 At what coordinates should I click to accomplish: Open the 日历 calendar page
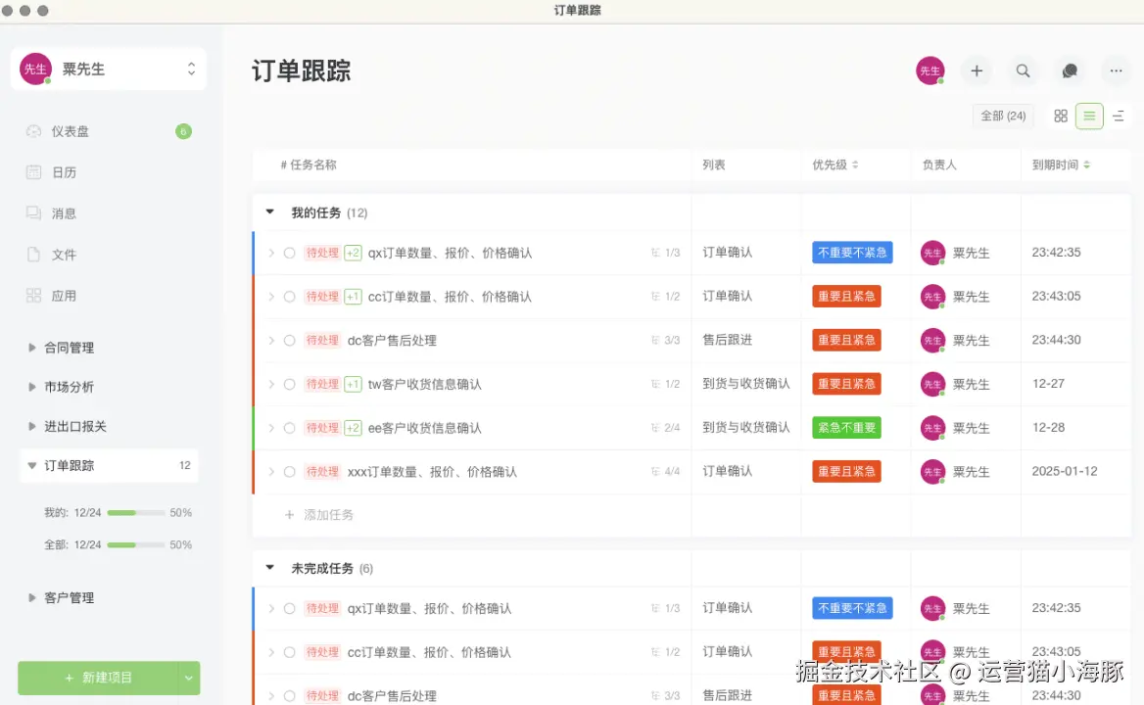click(x=63, y=171)
